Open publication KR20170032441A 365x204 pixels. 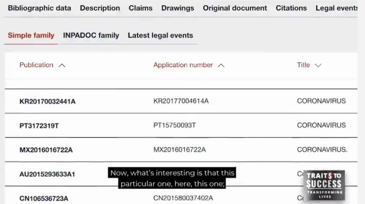47,101
